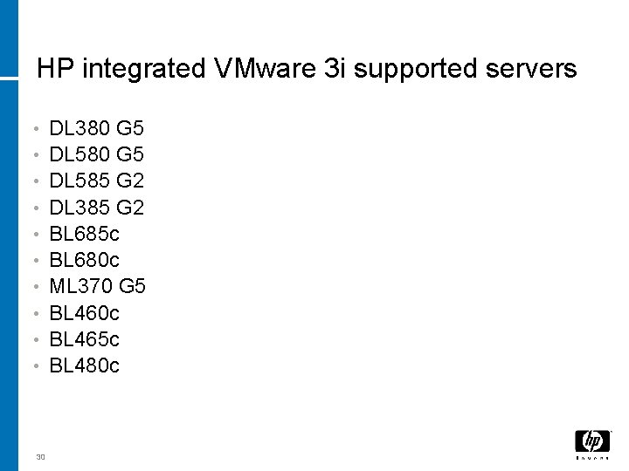Select the DL380 G5 list entry
Screen dimensions: 629x471
coord(96,129)
